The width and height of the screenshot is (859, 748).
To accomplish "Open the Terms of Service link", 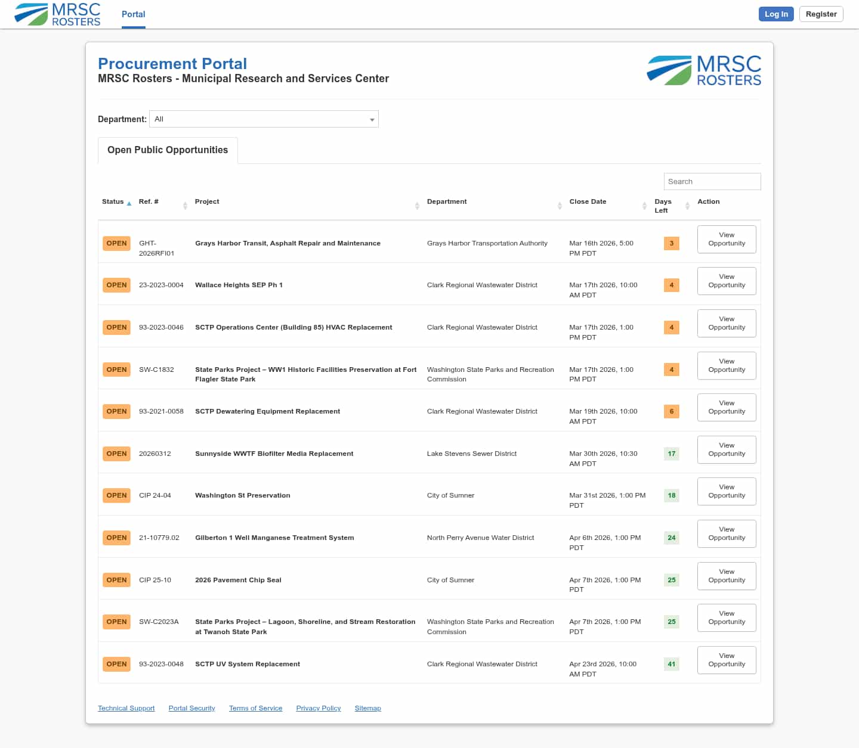I will [x=255, y=708].
